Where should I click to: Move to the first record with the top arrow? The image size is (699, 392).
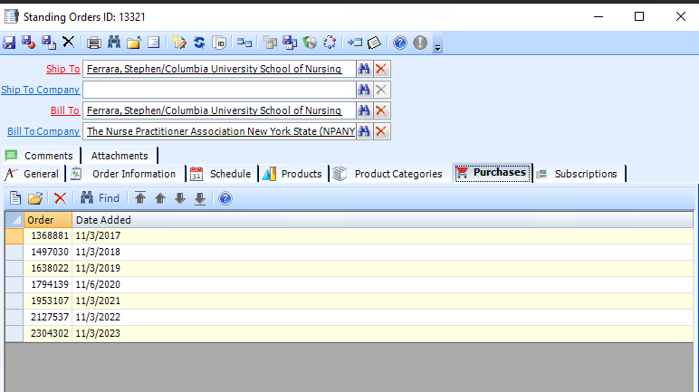(140, 198)
